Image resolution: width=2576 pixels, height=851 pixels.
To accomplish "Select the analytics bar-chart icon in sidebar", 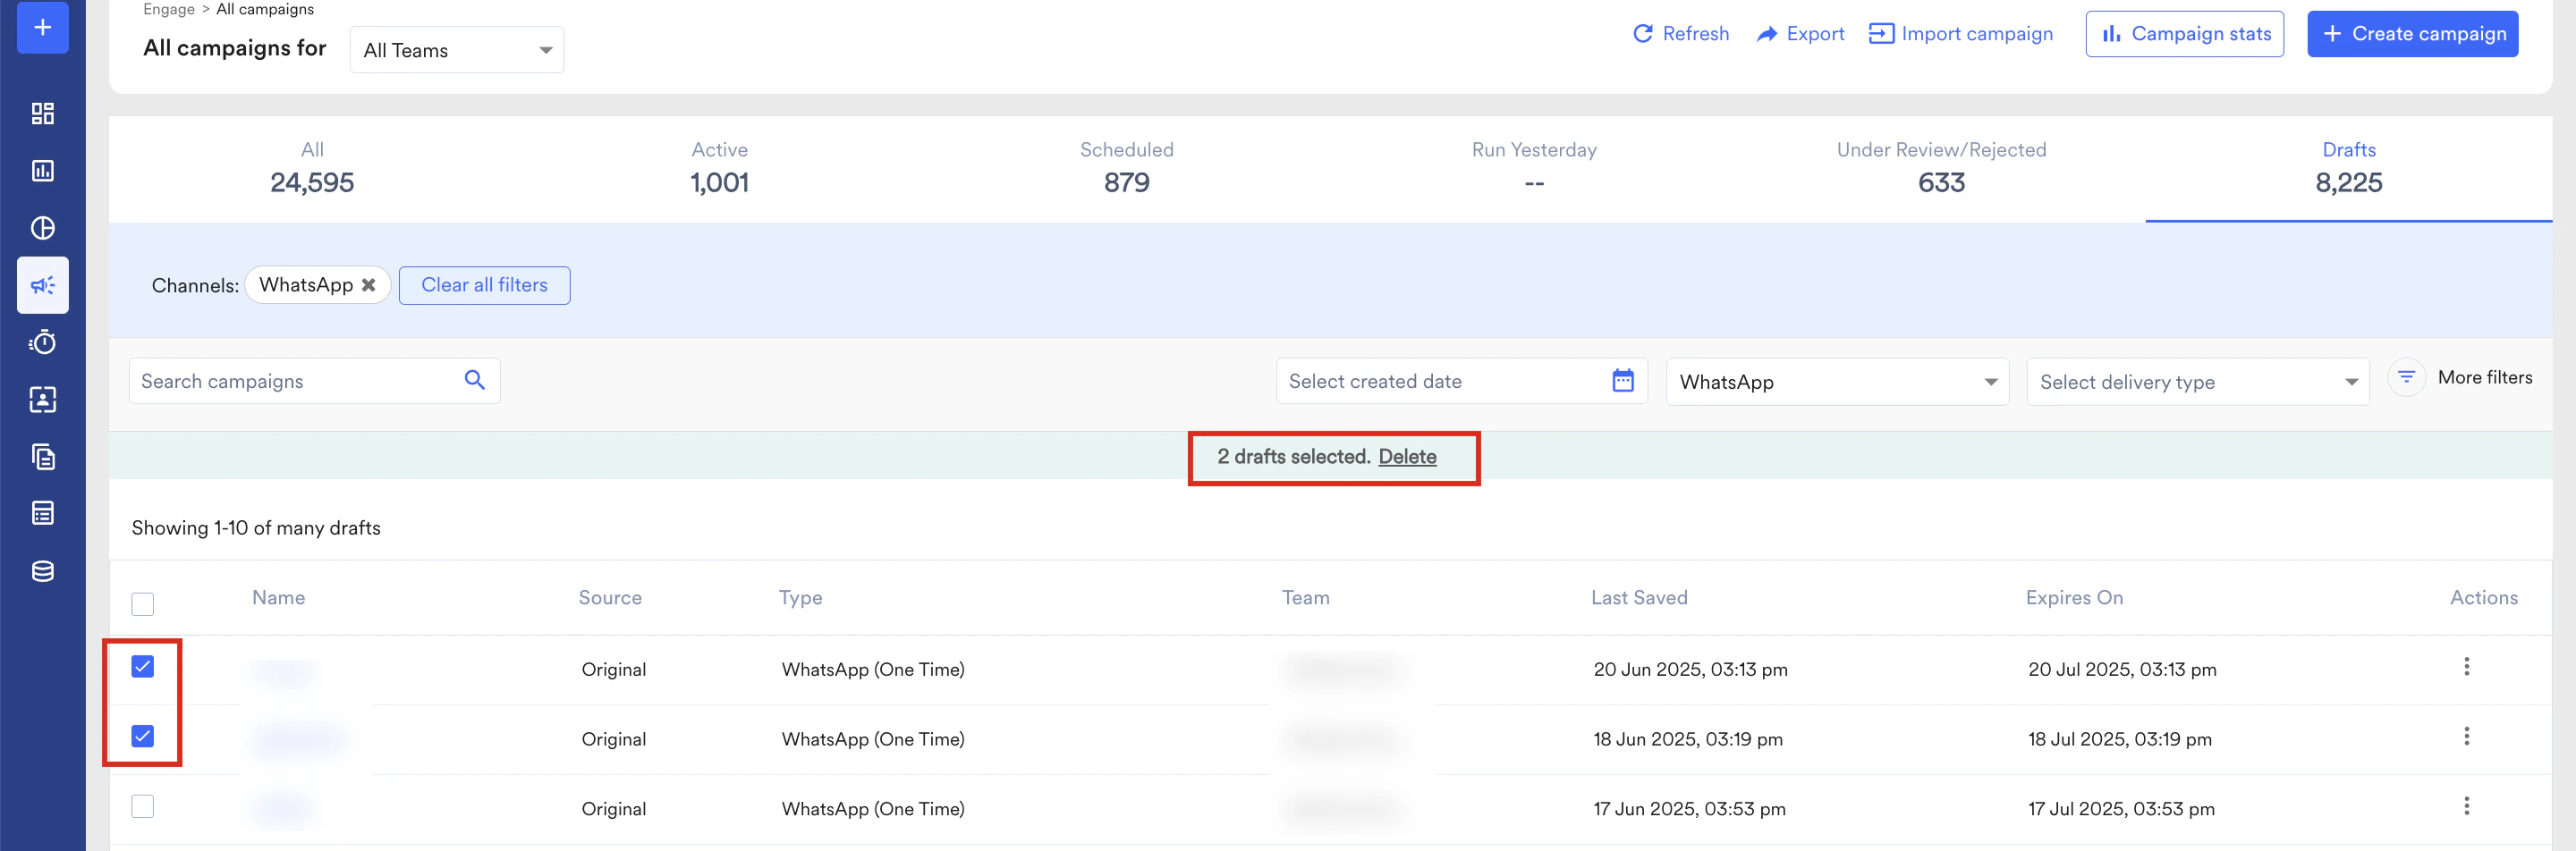I will 42,170.
